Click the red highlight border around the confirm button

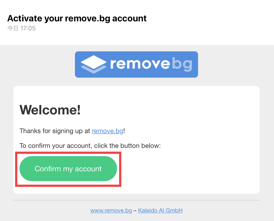(68, 153)
